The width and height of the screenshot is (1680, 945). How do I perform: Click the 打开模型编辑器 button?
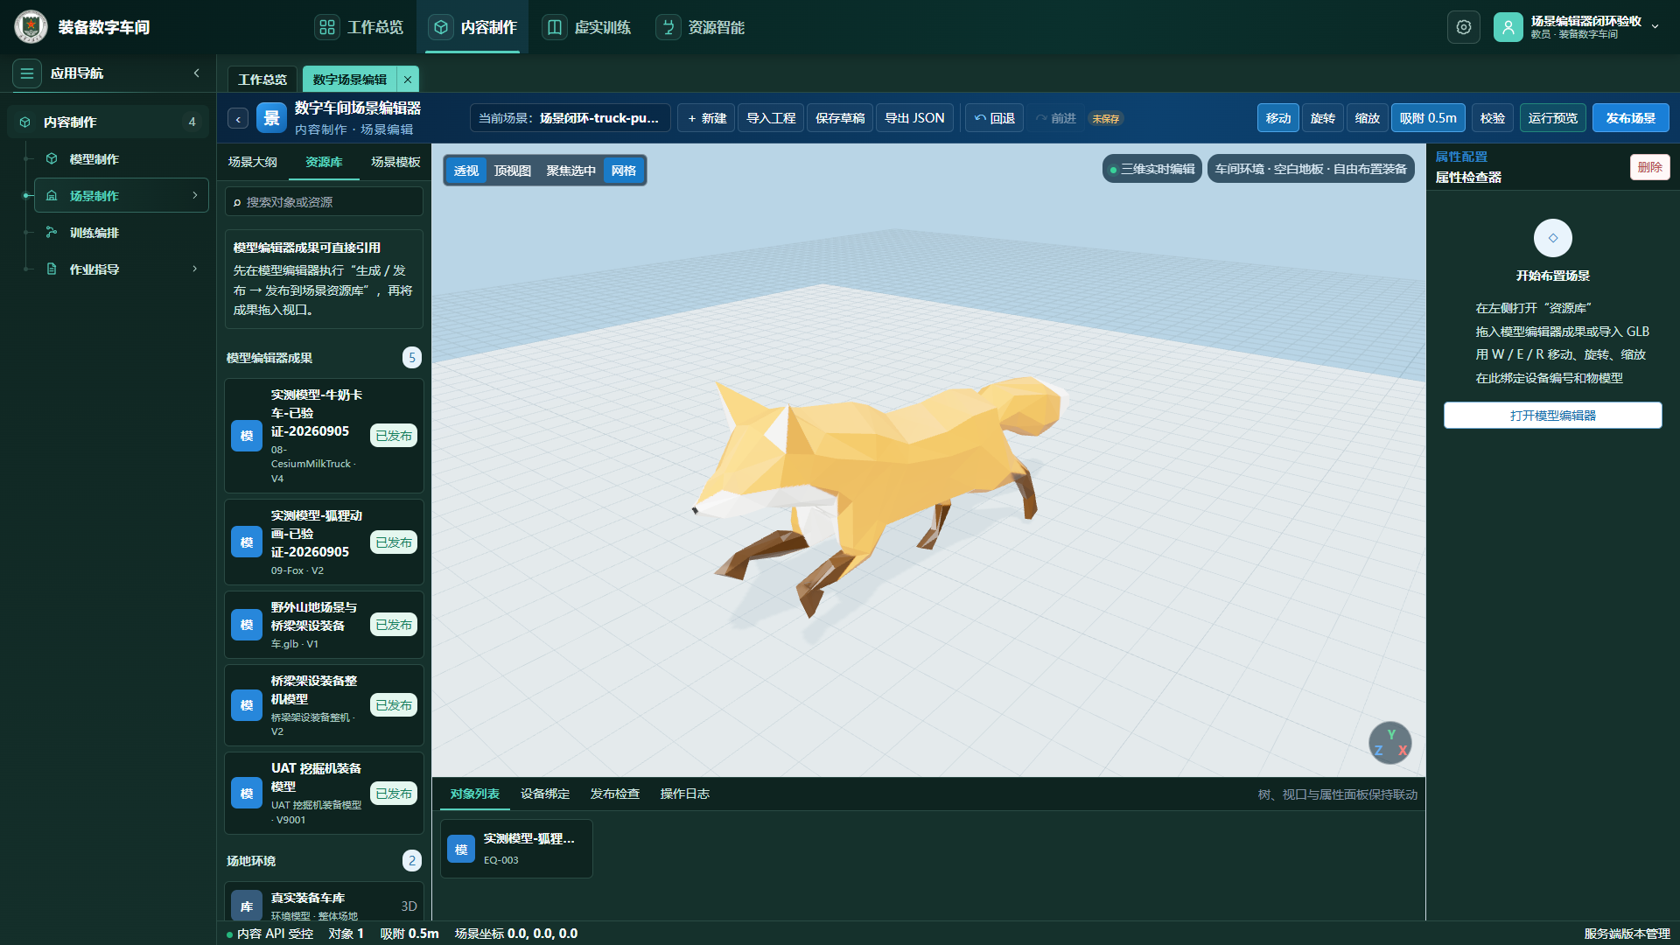1553,416
